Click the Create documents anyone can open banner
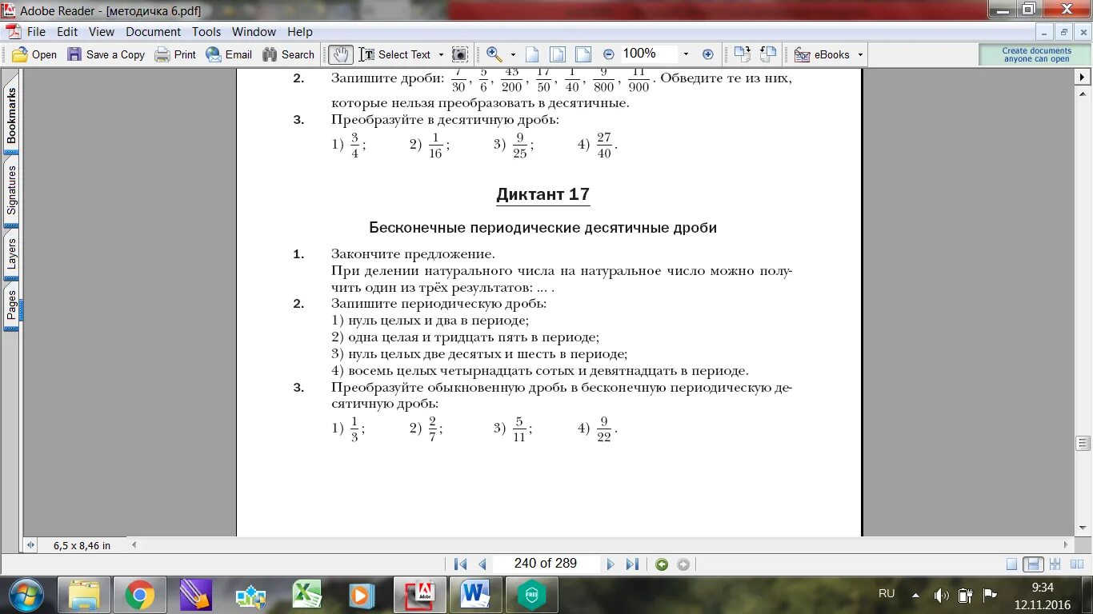 [1036, 54]
